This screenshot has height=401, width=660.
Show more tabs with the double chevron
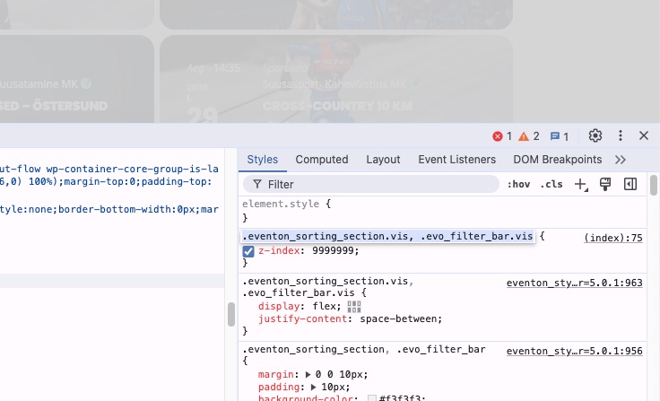(621, 160)
